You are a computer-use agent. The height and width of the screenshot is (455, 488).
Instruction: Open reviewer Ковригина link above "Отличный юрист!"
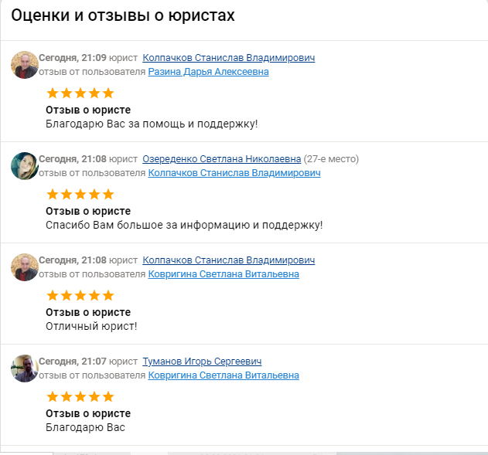click(223, 274)
